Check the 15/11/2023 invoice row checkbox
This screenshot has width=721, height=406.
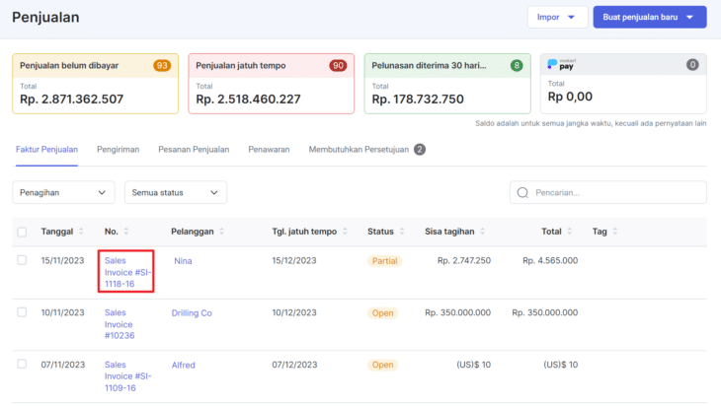click(x=22, y=260)
